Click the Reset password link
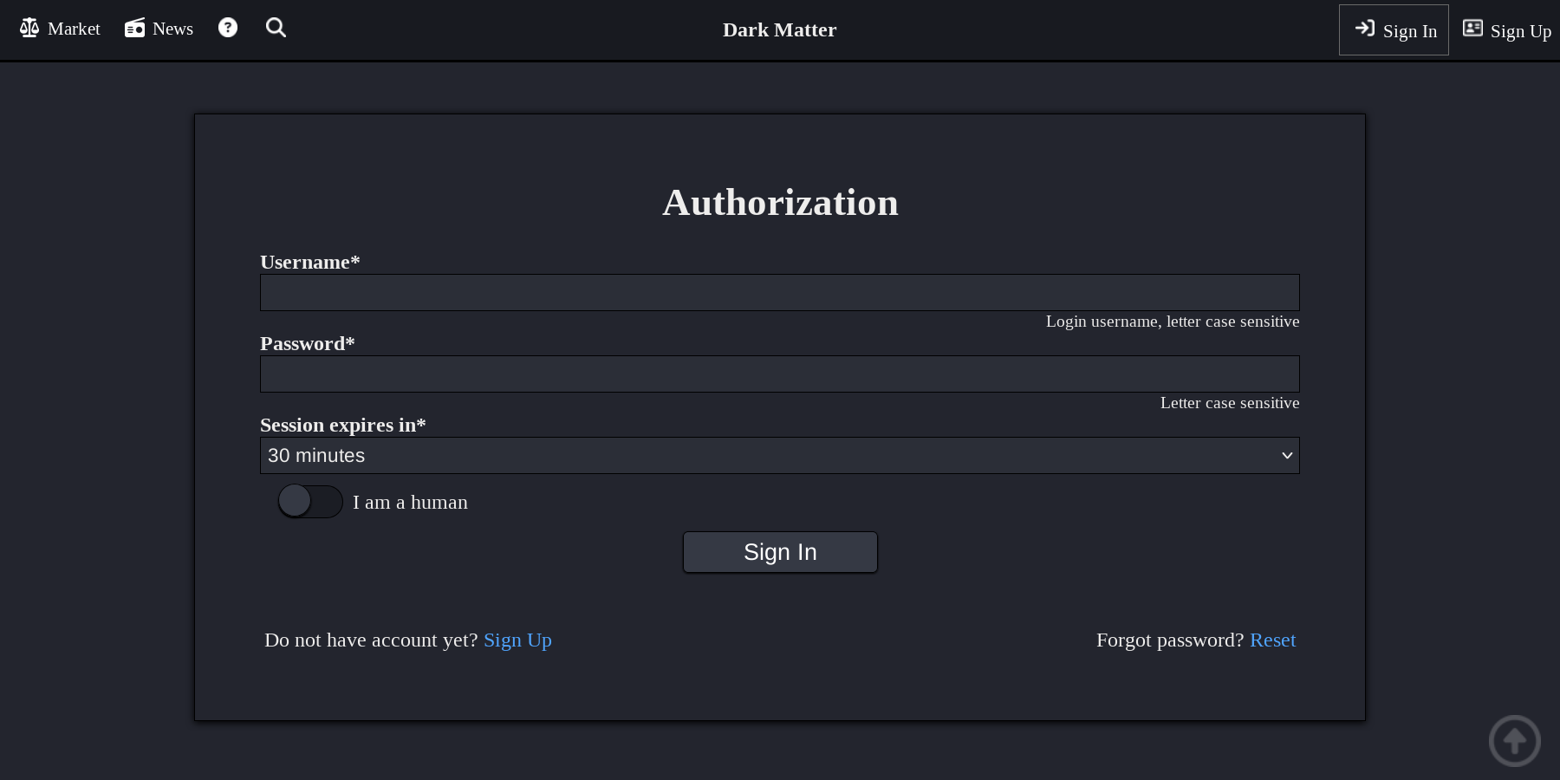This screenshot has height=780, width=1560. pos(1272,640)
